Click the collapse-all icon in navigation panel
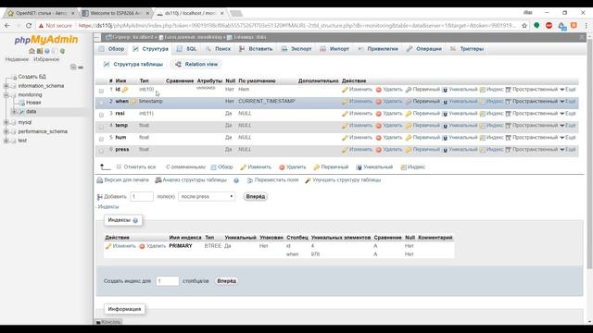The height and width of the screenshot is (333, 593). tap(73, 68)
